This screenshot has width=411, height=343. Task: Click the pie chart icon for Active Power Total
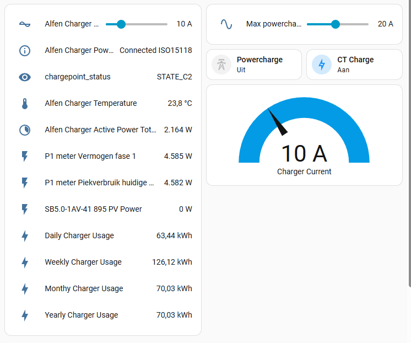coord(25,130)
